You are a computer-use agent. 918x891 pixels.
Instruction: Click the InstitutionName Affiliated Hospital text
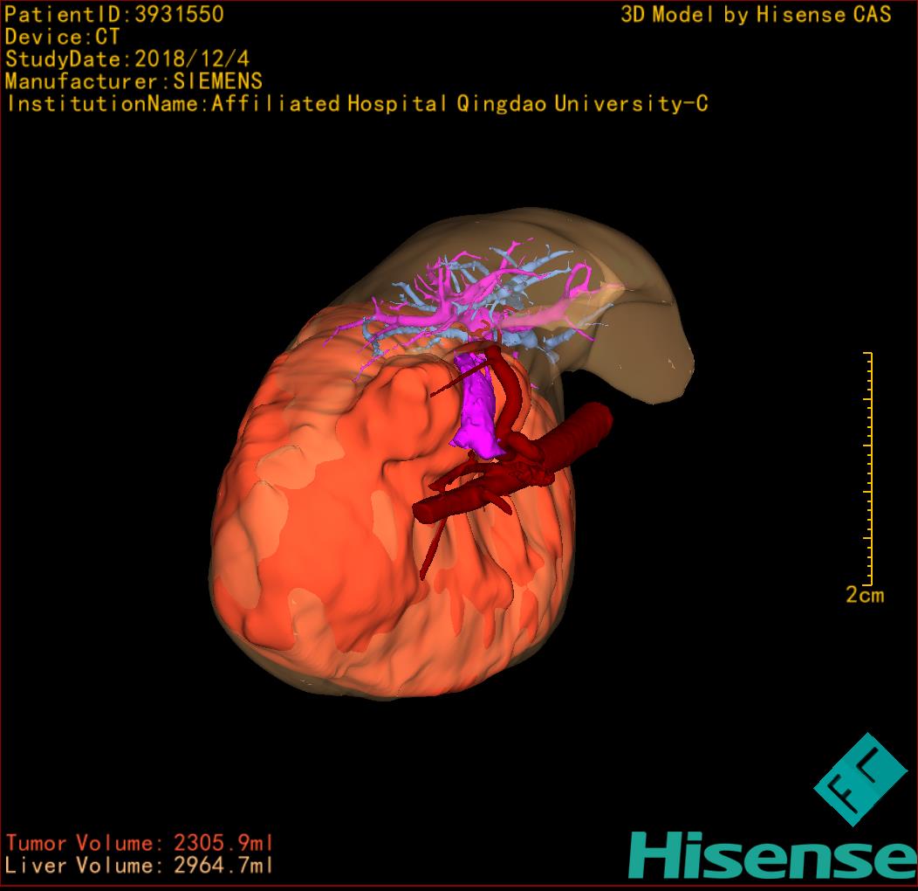(x=357, y=104)
